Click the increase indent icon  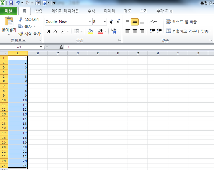[x=159, y=31]
